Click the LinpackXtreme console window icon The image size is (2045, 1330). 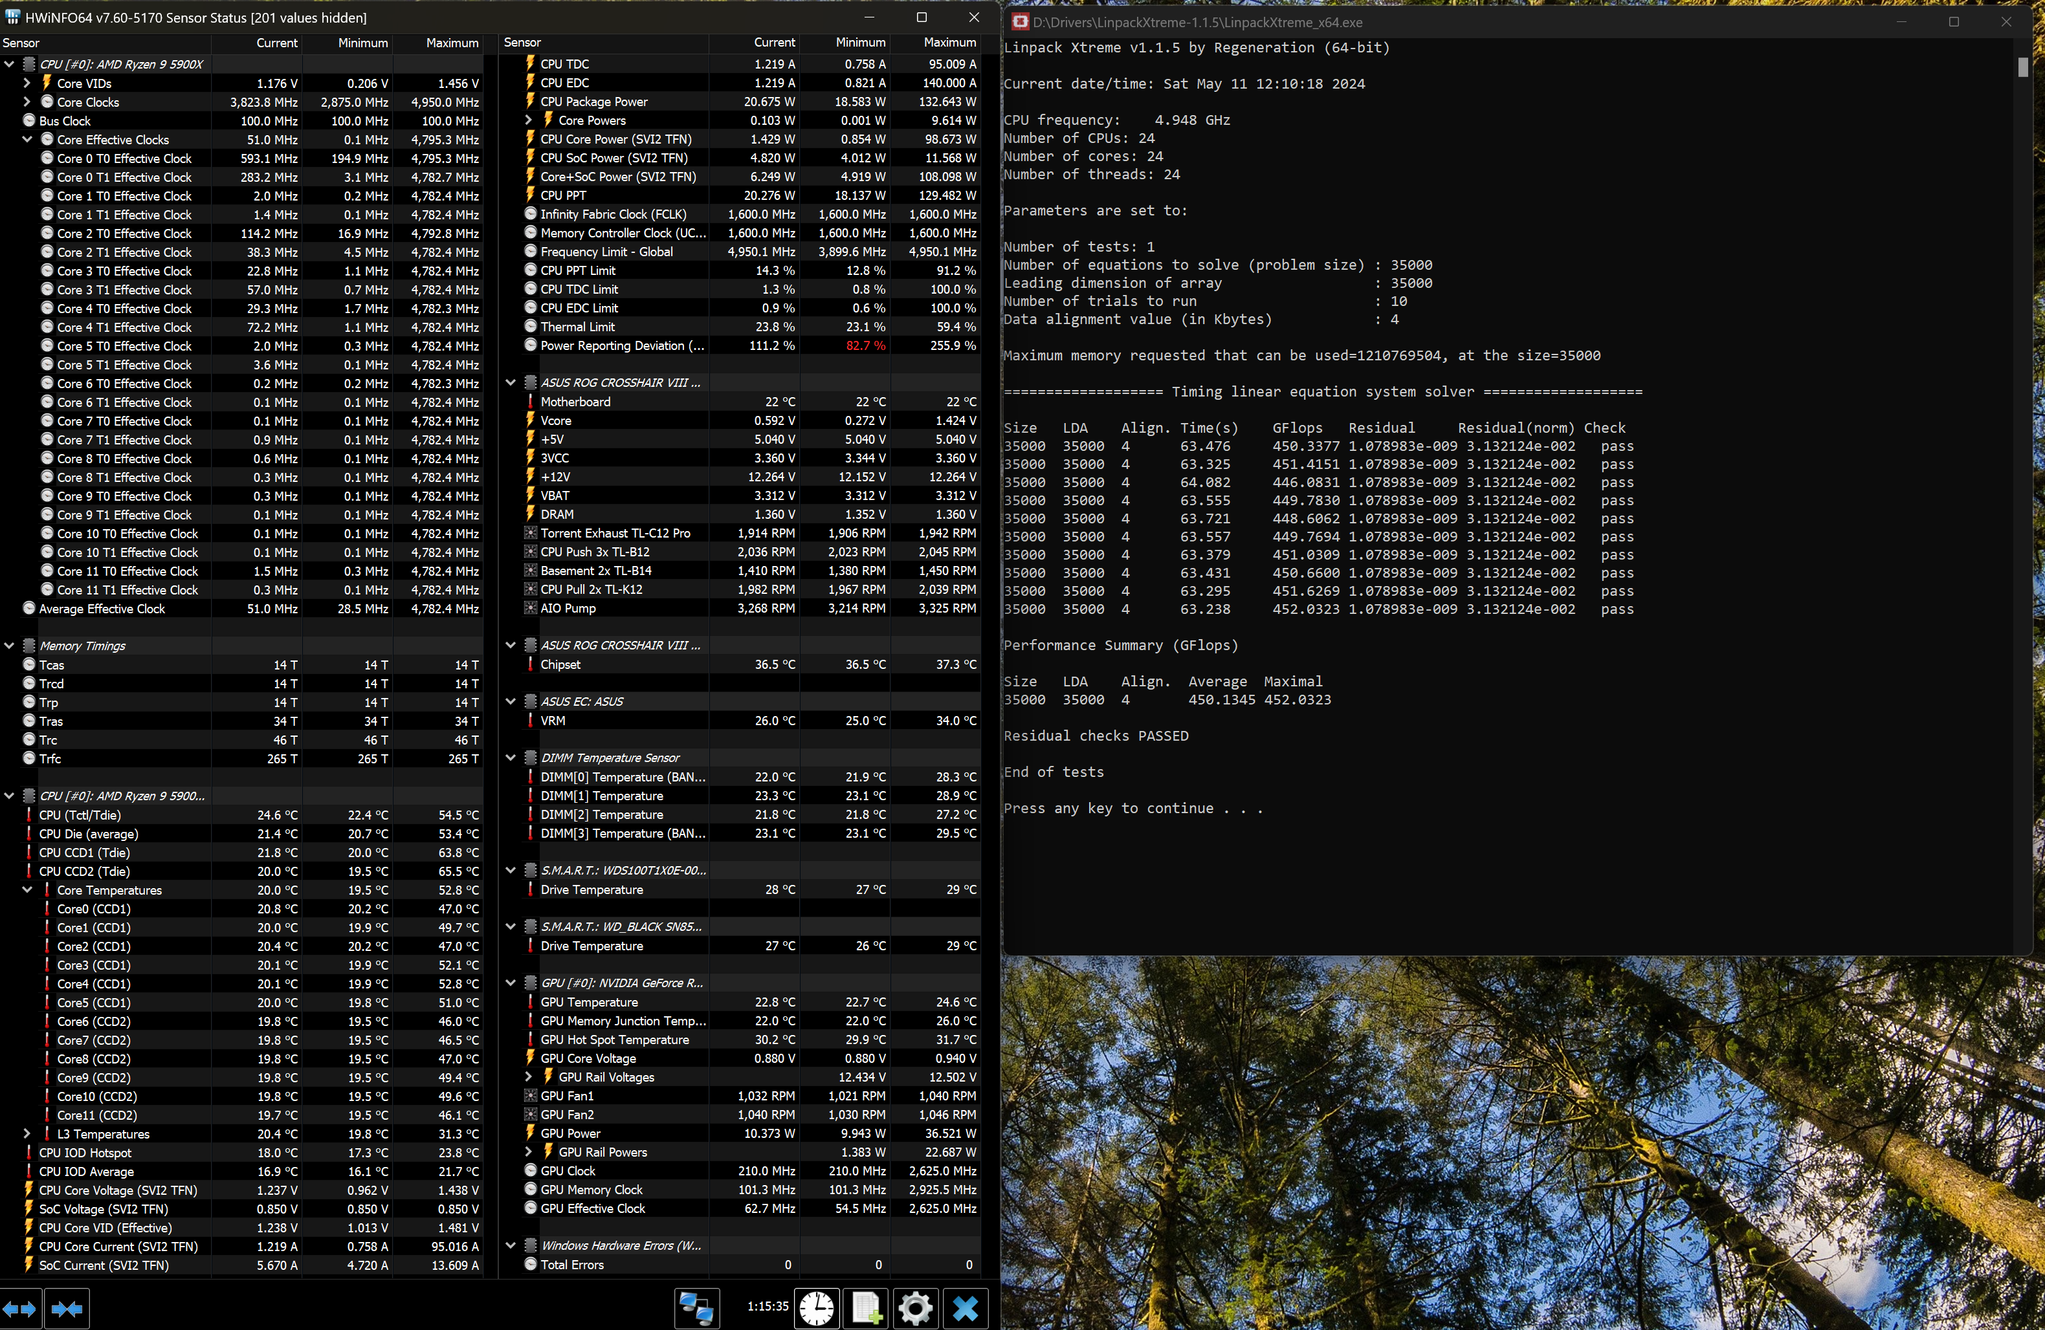(1020, 21)
